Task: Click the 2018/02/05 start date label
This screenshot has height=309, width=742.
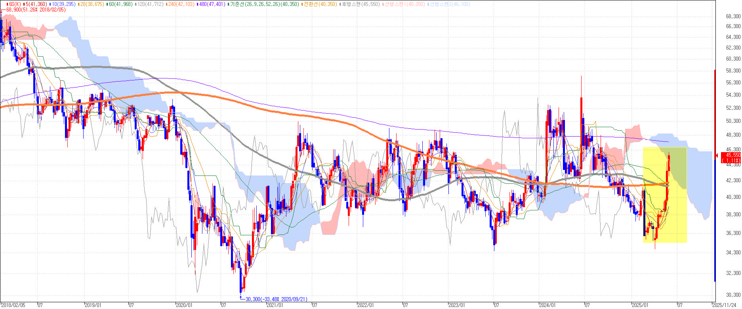Action: [13, 305]
